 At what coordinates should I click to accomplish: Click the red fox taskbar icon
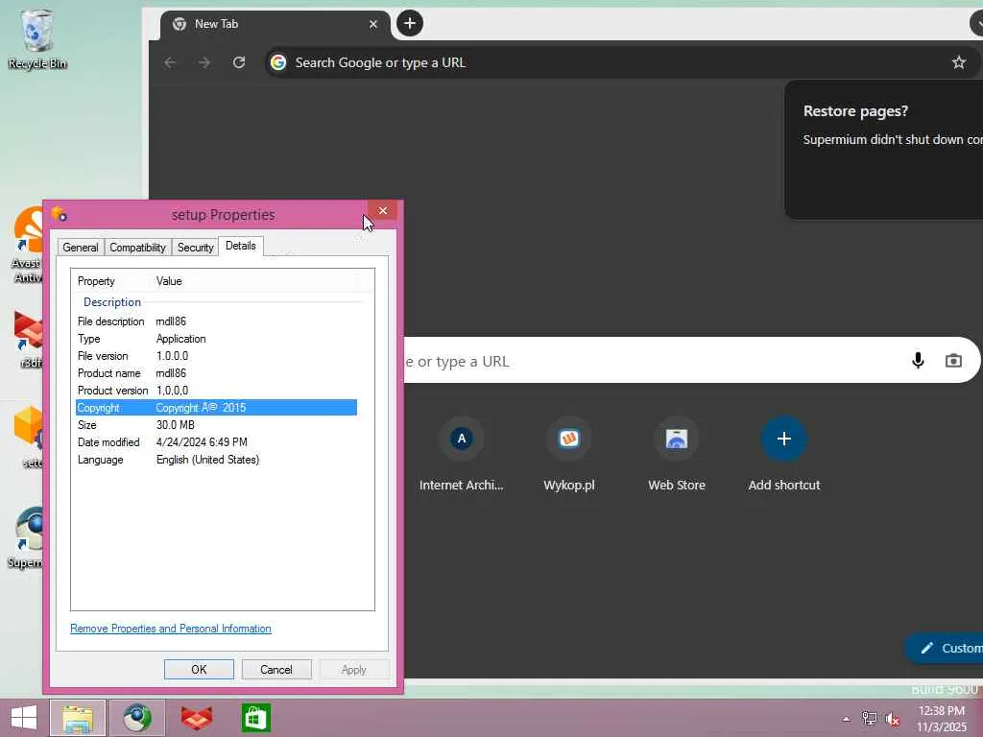point(196,718)
